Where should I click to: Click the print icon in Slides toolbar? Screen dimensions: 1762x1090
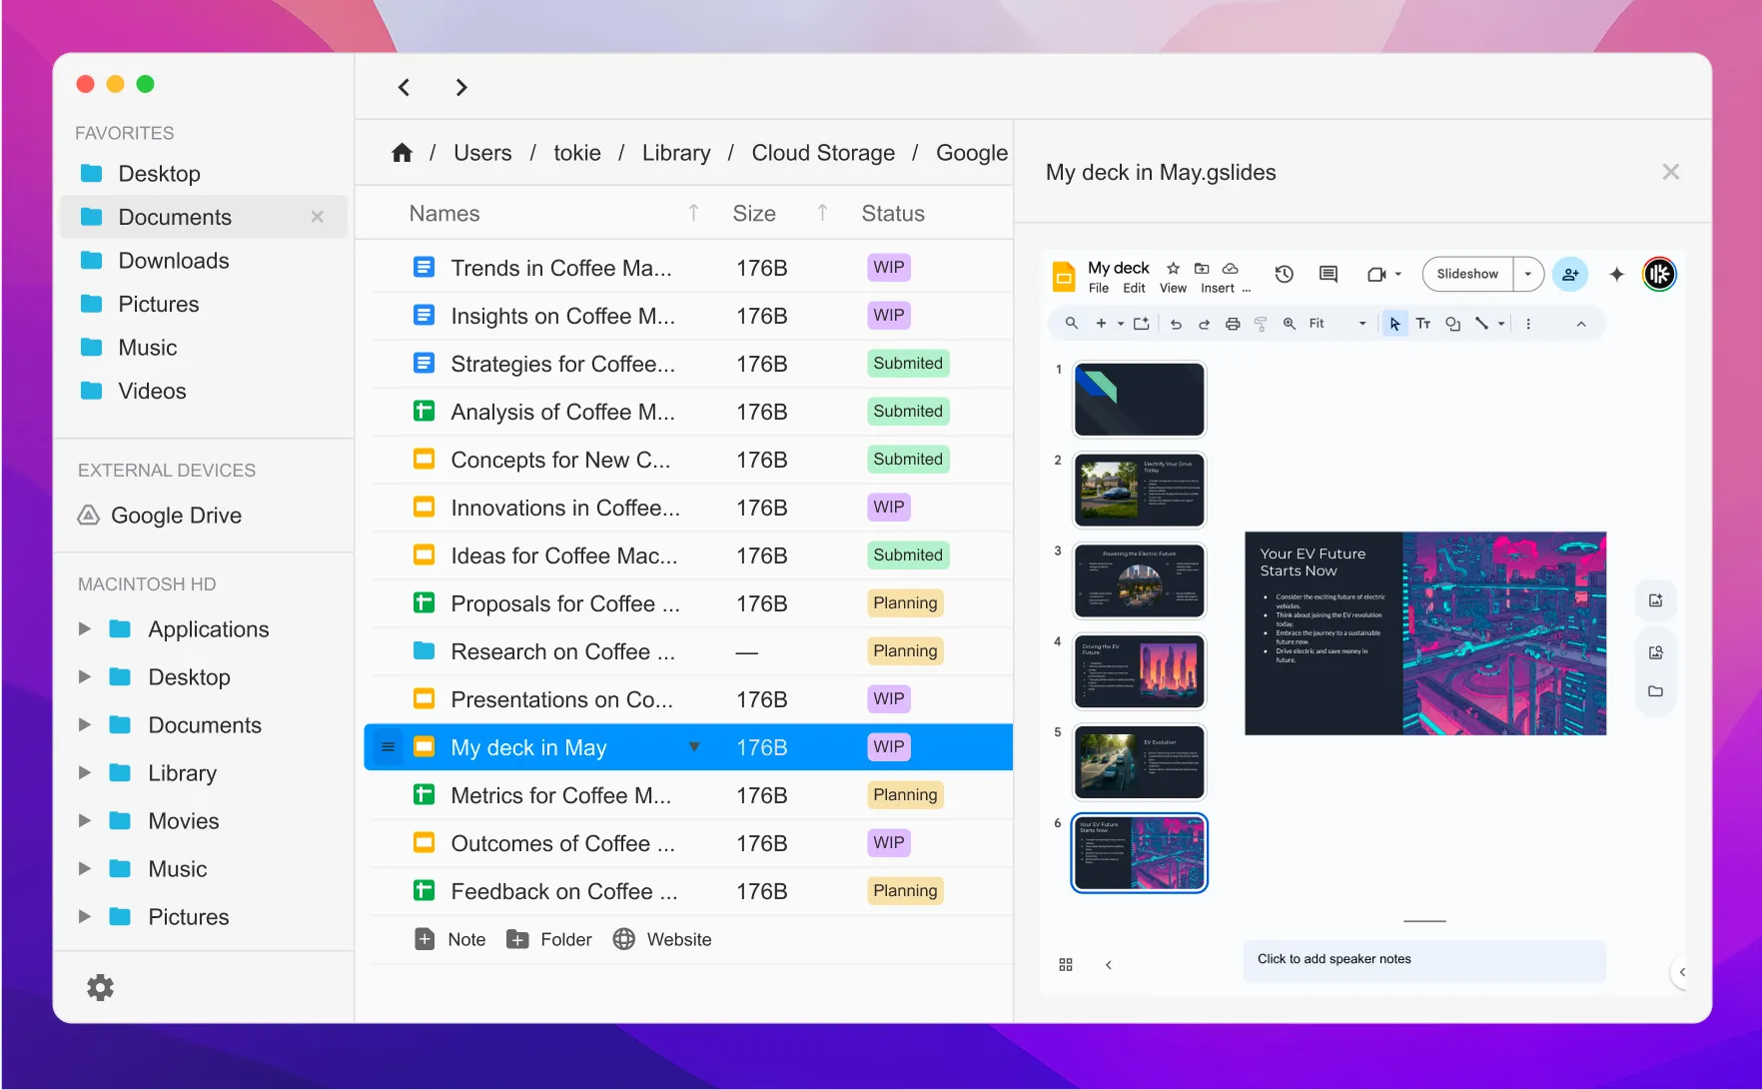[1233, 324]
